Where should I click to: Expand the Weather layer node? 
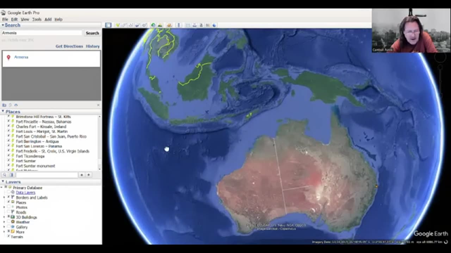coord(4,222)
